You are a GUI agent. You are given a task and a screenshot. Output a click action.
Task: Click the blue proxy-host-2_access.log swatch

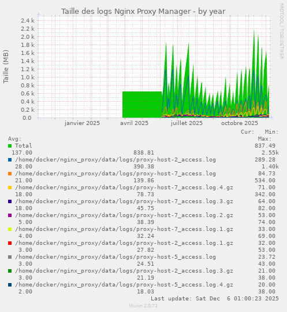(x=10, y=160)
